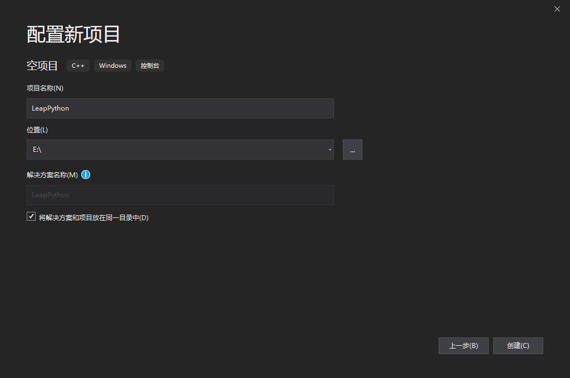Disable placing solution and project together

[31, 216]
